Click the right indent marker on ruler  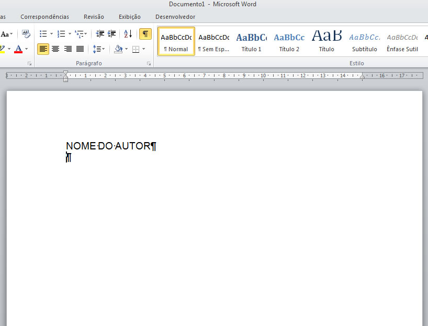pyautogui.click(x=362, y=76)
